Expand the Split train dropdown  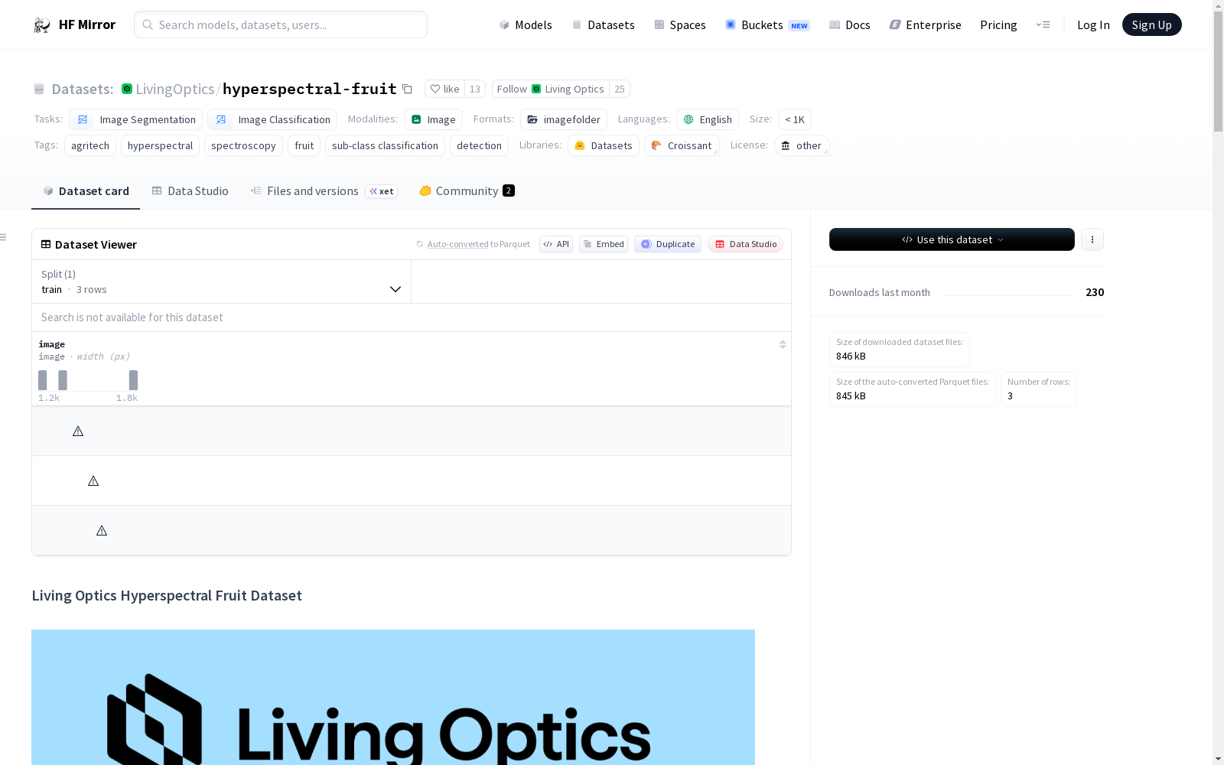[222, 282]
